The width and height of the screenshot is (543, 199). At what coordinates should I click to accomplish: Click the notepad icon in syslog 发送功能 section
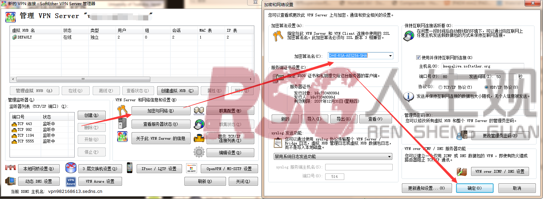click(x=278, y=143)
